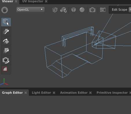Switch to the Animation Editor tab
The image size is (131, 114).
click(x=74, y=93)
